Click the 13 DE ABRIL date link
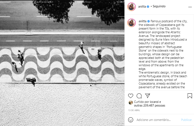This screenshot has width=194, height=126. pos(134,110)
